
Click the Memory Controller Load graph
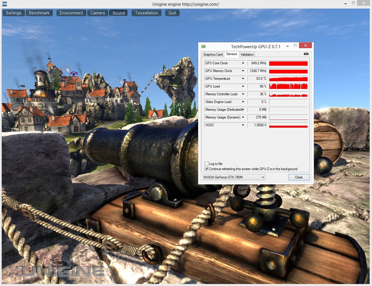pos(288,94)
